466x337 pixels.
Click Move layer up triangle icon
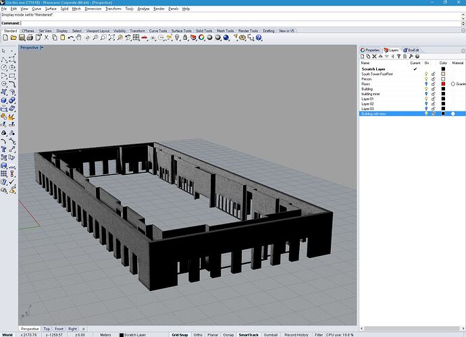380,57
